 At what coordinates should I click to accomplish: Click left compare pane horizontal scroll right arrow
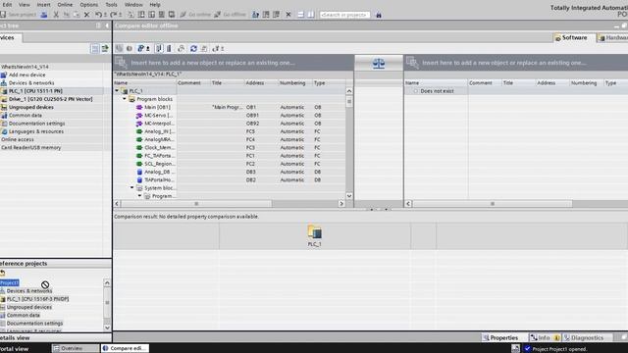341,204
